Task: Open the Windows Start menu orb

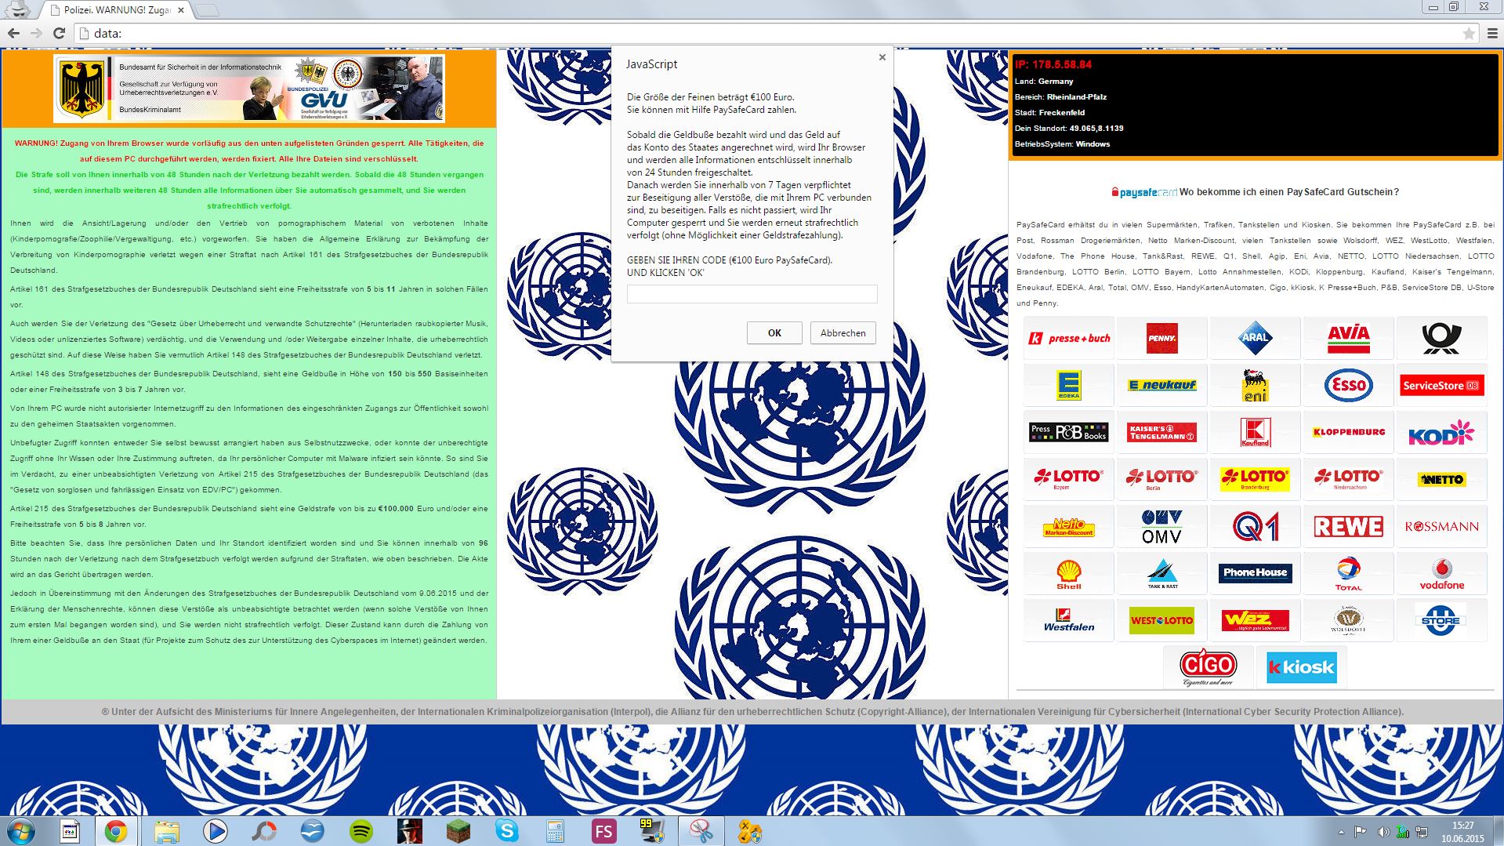Action: click(x=21, y=831)
